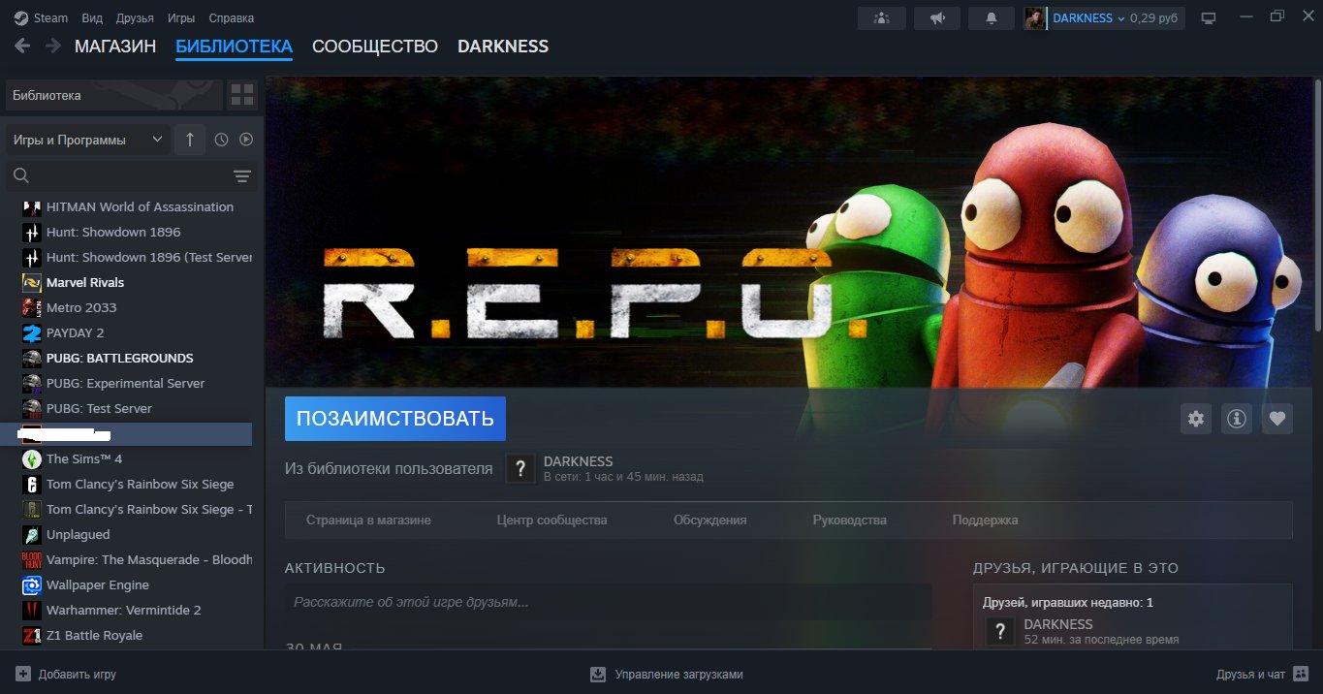Click the Z1 Battle Royale icon
The height and width of the screenshot is (694, 1323).
[x=31, y=635]
